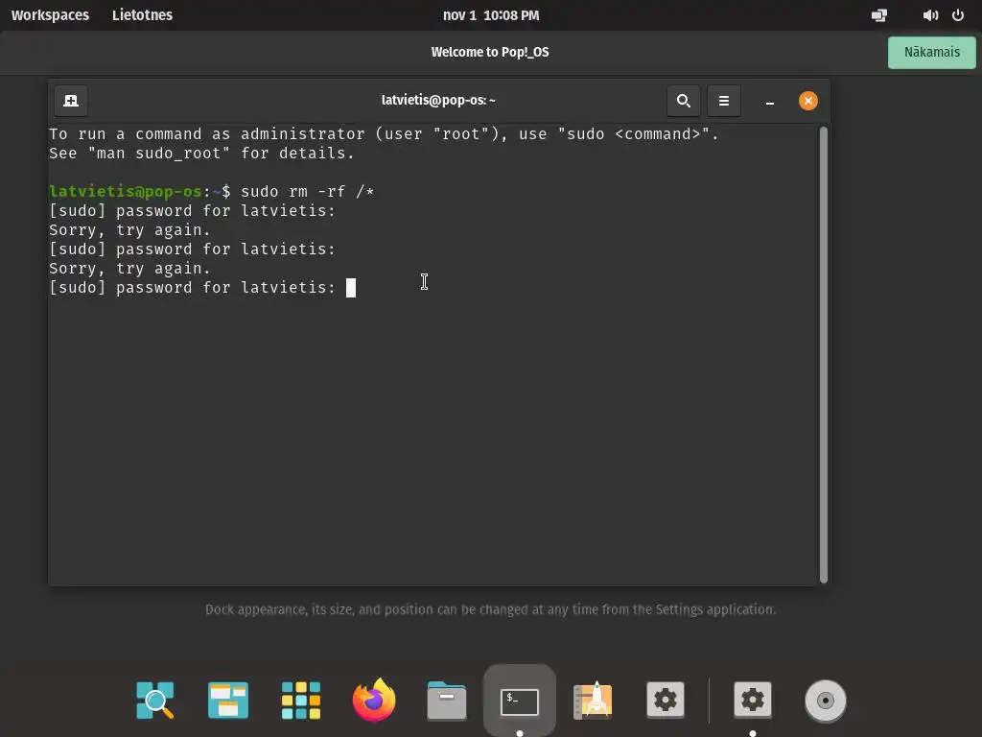Open the network status indicator
This screenshot has height=737, width=982.
pyautogui.click(x=879, y=15)
